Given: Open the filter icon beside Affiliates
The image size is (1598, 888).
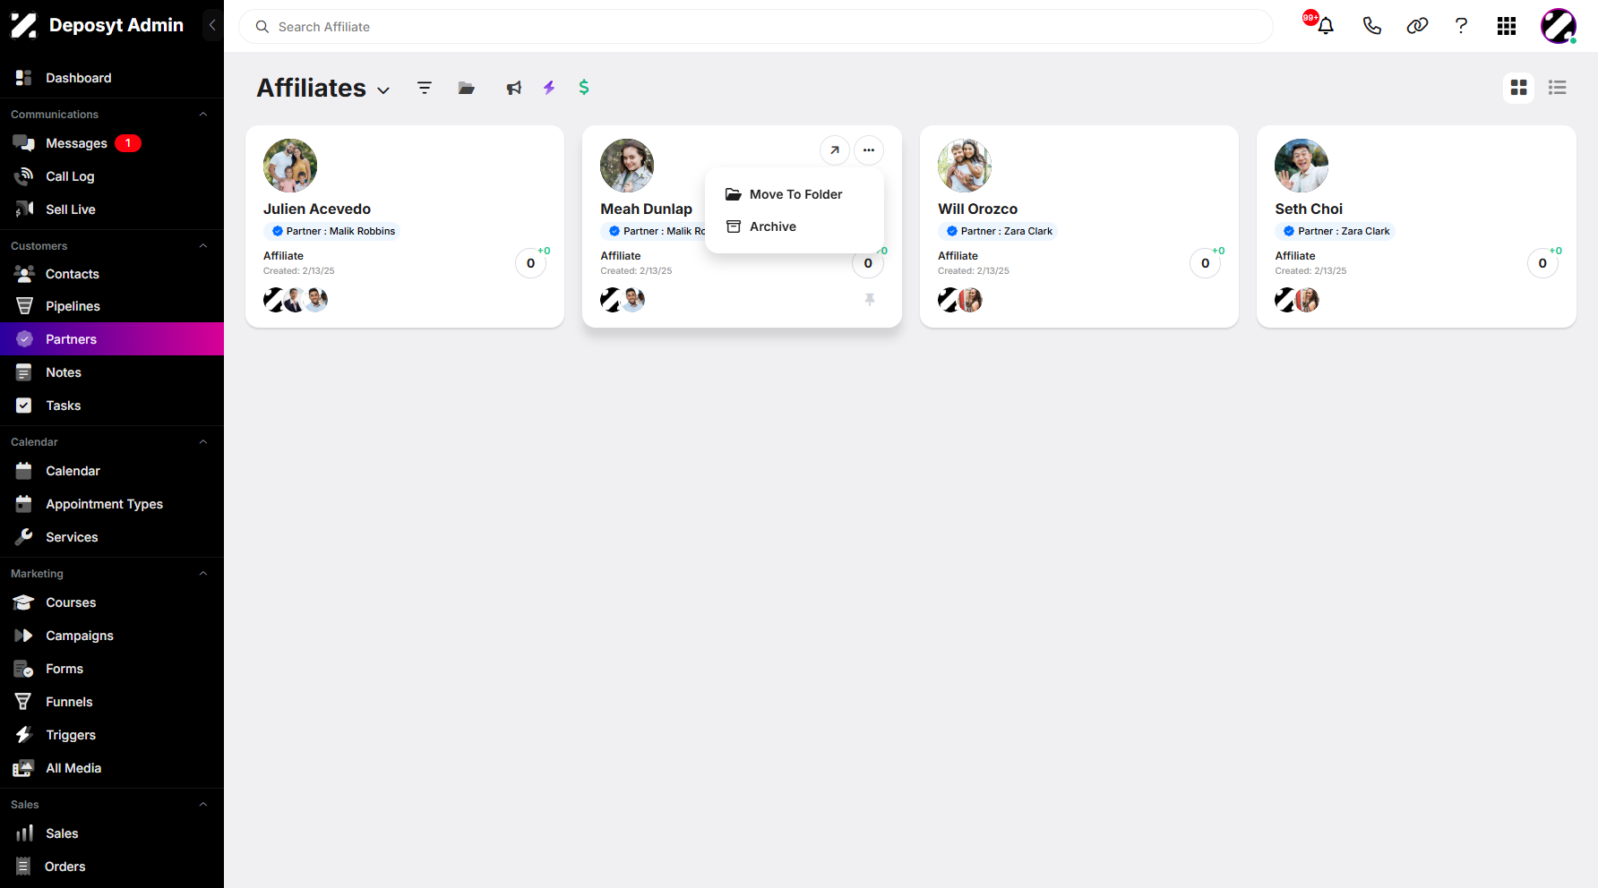Looking at the screenshot, I should [425, 88].
